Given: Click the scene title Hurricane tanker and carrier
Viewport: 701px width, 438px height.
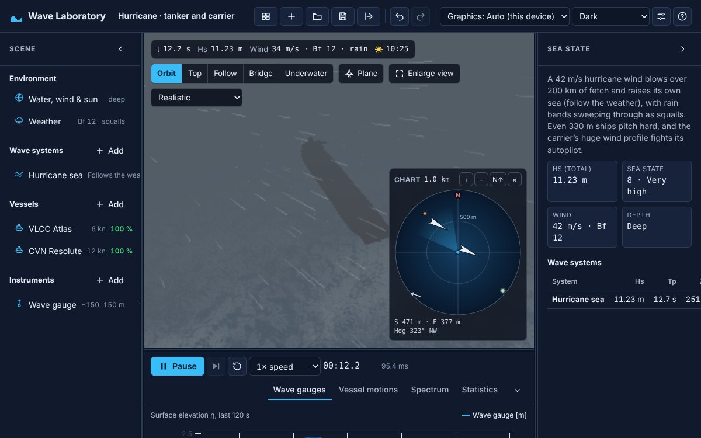Looking at the screenshot, I should point(176,16).
